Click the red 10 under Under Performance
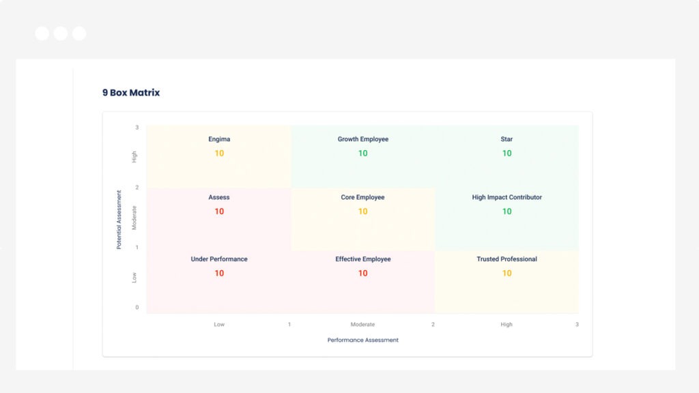Viewport: 699px width, 393px height. coord(219,273)
